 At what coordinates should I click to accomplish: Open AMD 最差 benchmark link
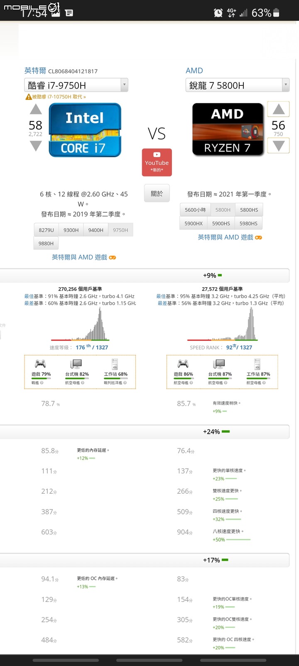(x=162, y=303)
